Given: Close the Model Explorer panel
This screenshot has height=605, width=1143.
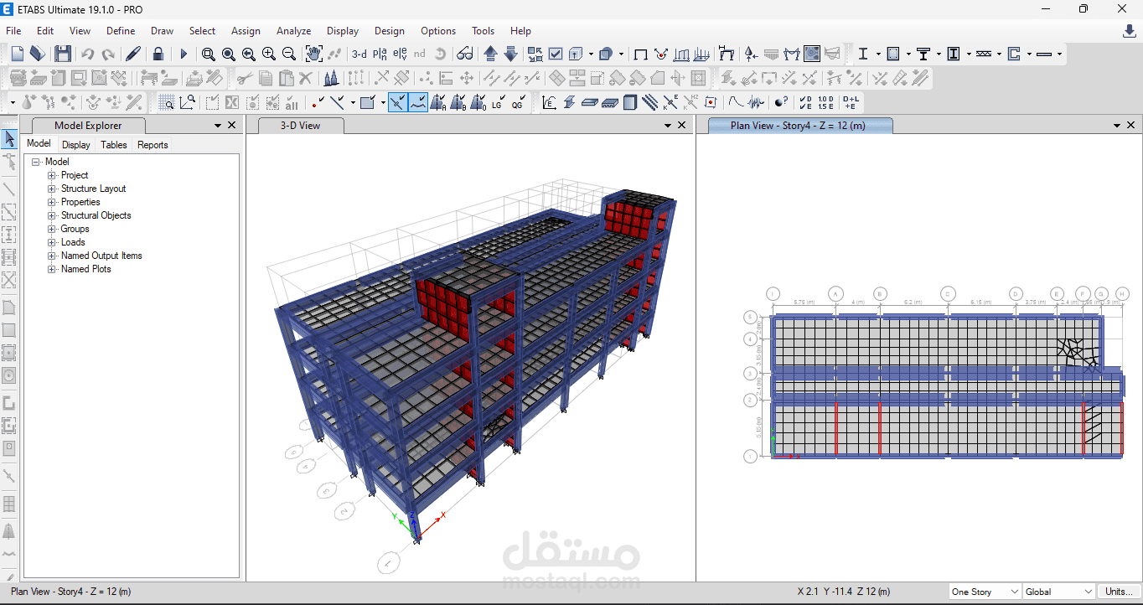Looking at the screenshot, I should coord(232,126).
